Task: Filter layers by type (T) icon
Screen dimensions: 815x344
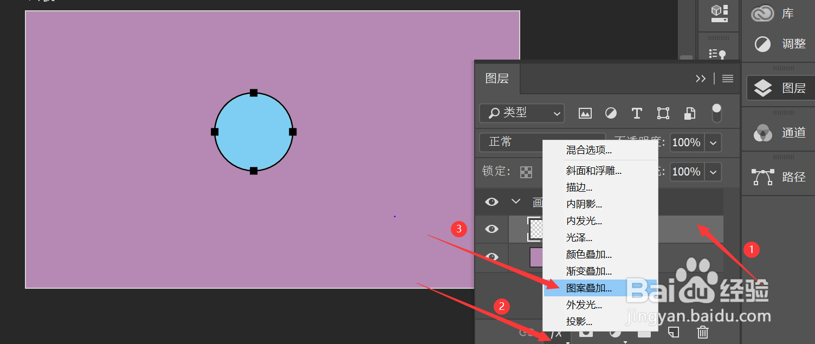Action: (x=637, y=113)
